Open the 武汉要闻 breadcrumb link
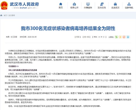 tap(12, 15)
